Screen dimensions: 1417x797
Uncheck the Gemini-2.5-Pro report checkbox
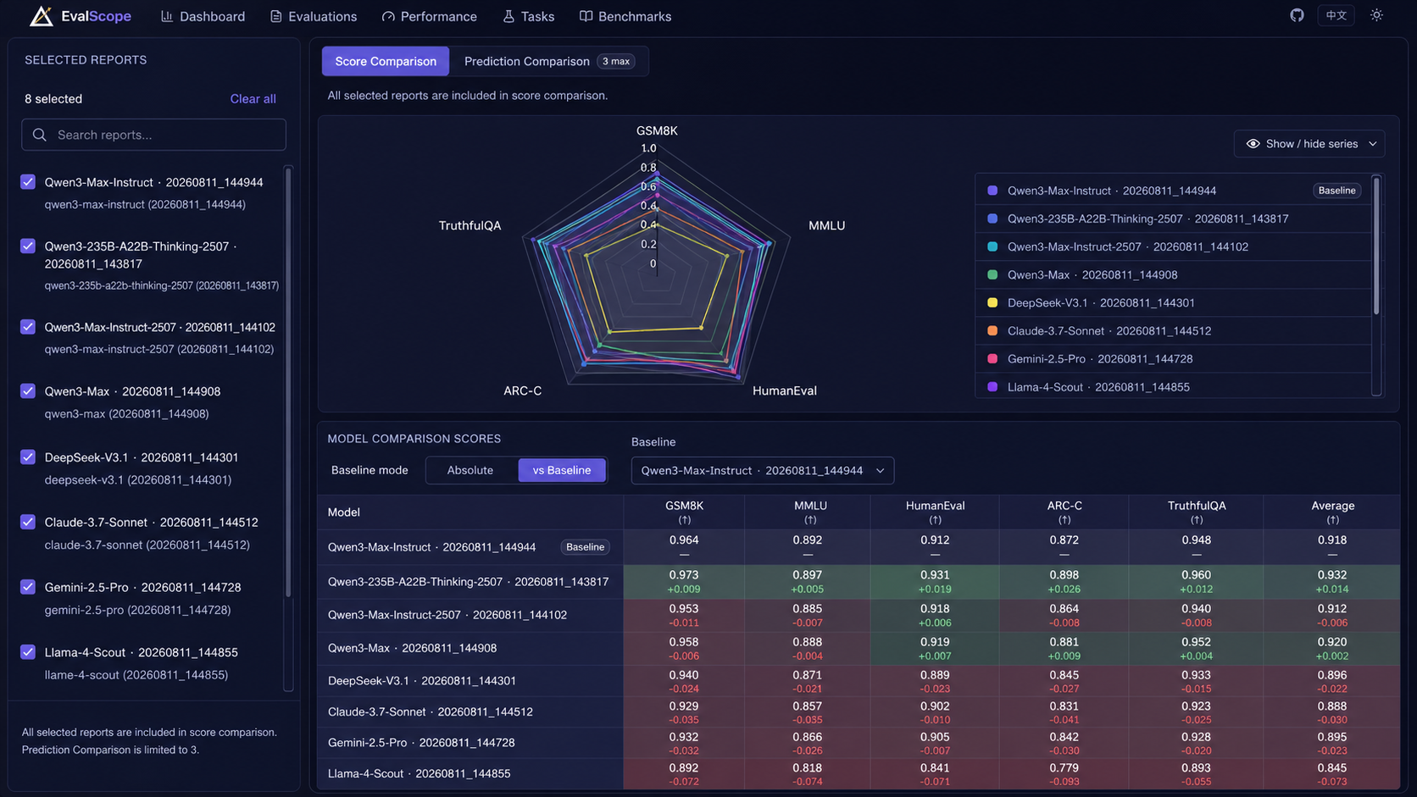tap(28, 587)
